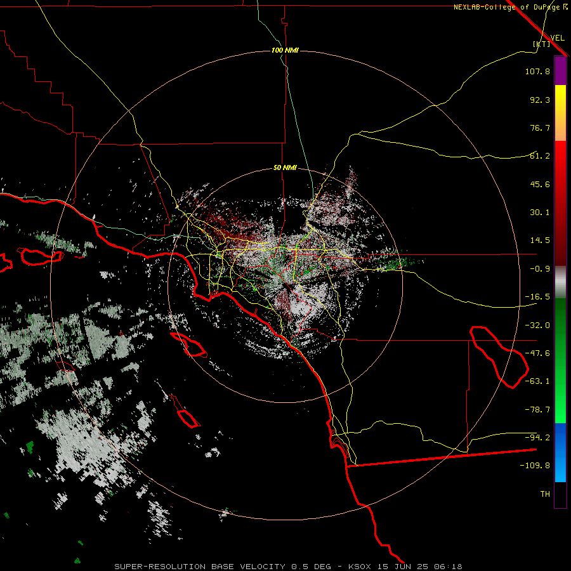The height and width of the screenshot is (571, 571).
Task: Click the 61.2 legend value
Action: click(540, 156)
